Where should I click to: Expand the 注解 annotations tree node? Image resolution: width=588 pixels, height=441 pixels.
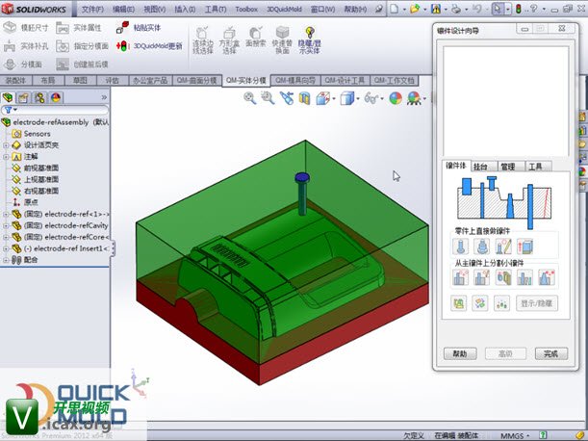coord(6,157)
